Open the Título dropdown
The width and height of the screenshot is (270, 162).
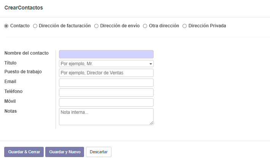[106, 64]
